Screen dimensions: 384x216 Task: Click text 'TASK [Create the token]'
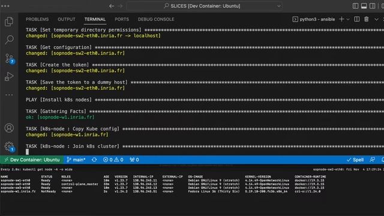tap(58, 65)
